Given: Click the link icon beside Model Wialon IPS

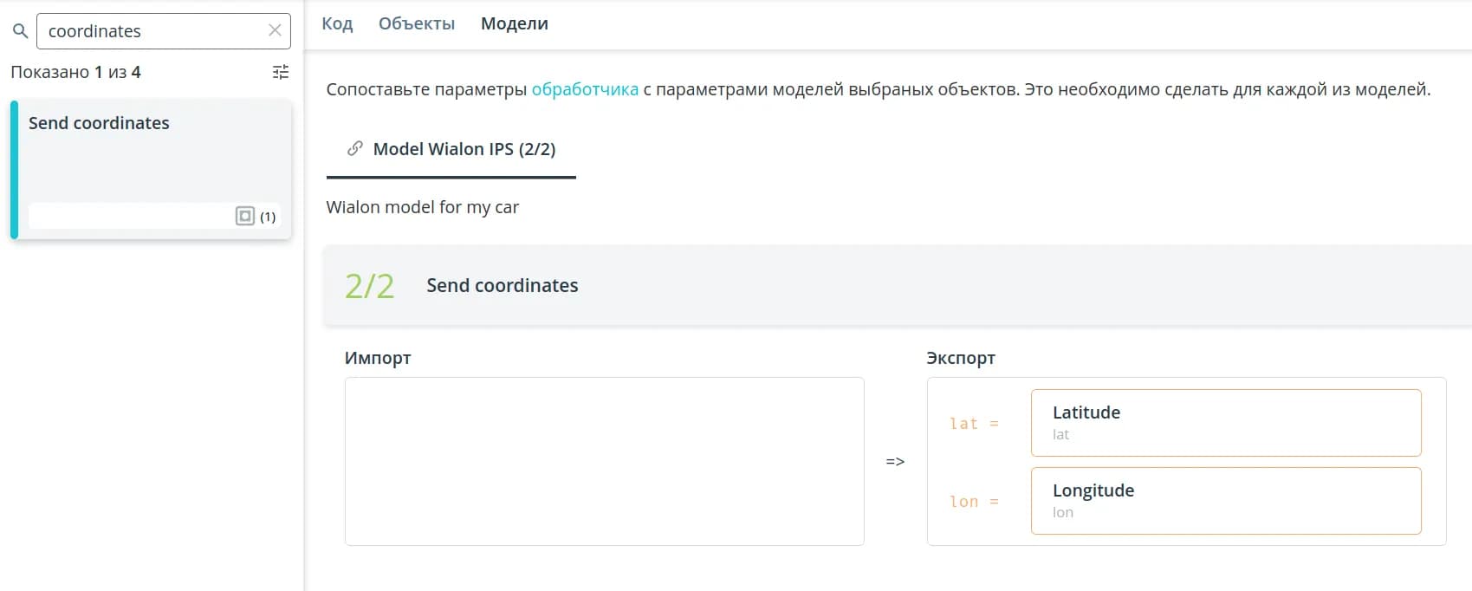Looking at the screenshot, I should pos(354,148).
